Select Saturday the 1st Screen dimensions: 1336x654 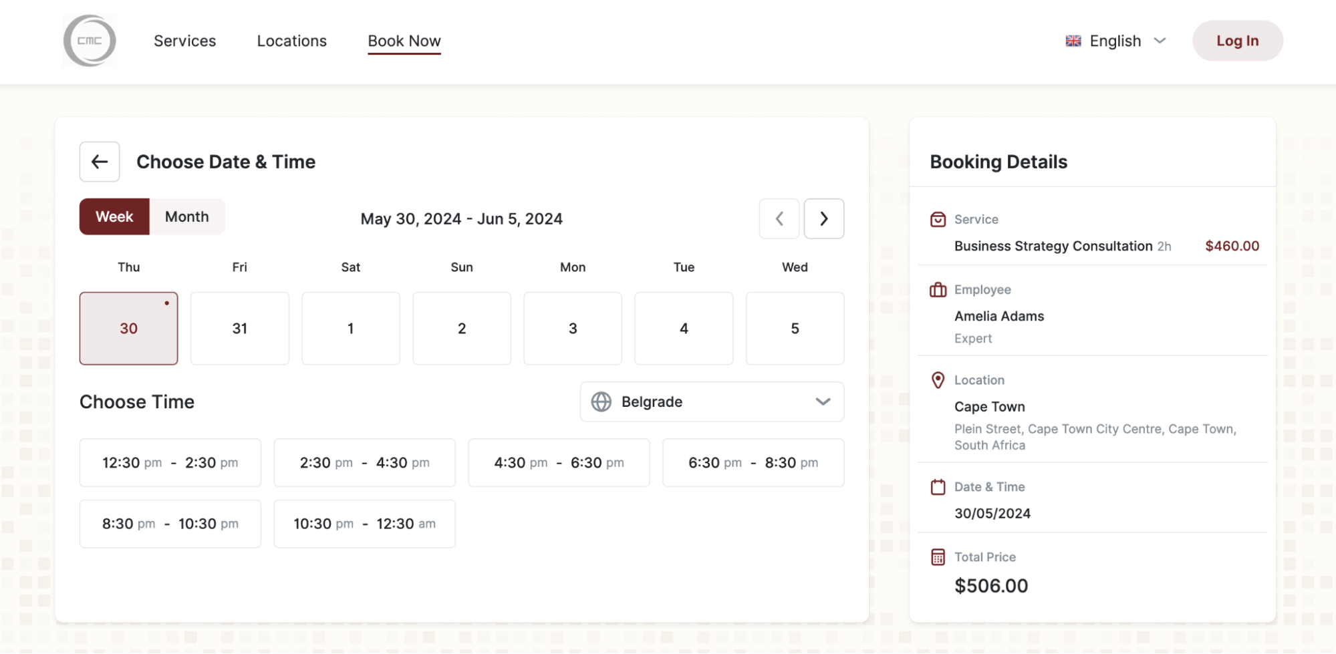click(x=351, y=328)
